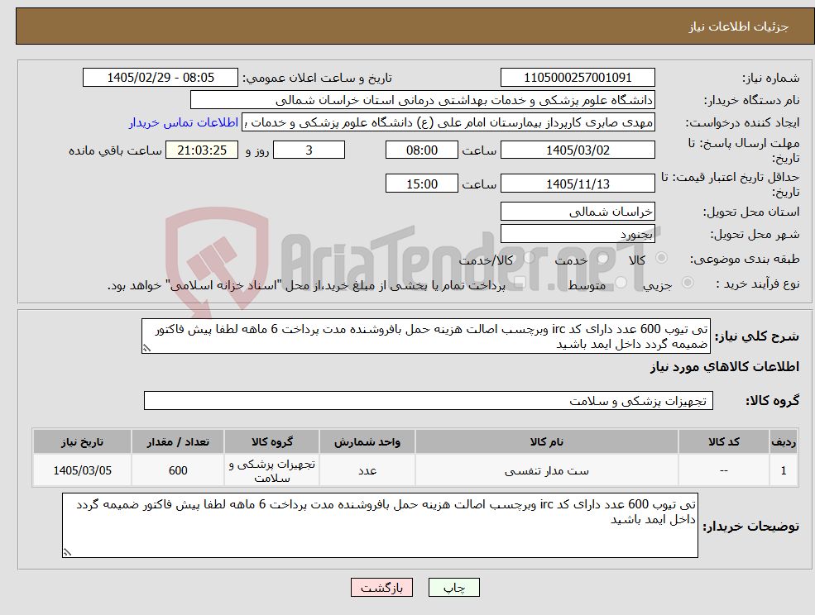Click the توضیحات خریدار textarea

coord(380,525)
